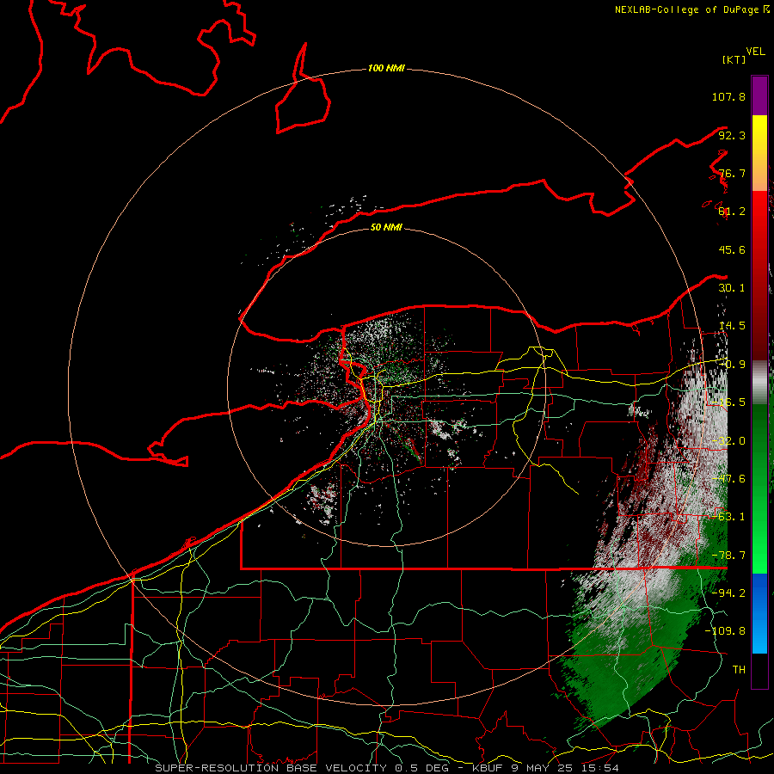Click the VEL legend title

pos(755,52)
